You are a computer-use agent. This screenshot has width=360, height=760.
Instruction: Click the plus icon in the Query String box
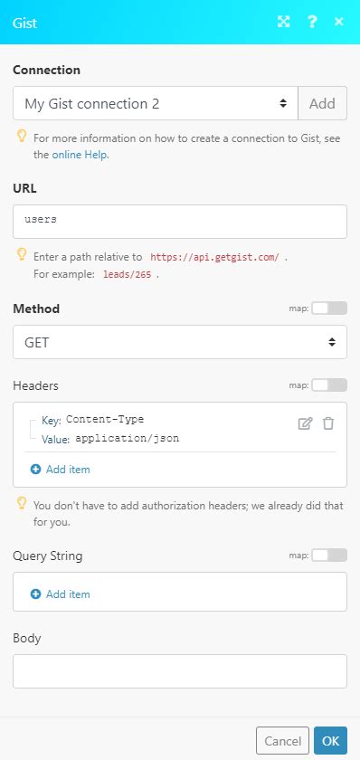36,594
